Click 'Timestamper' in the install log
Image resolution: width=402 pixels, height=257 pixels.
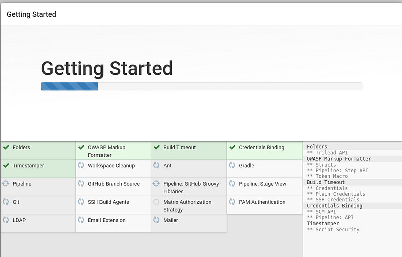(323, 223)
